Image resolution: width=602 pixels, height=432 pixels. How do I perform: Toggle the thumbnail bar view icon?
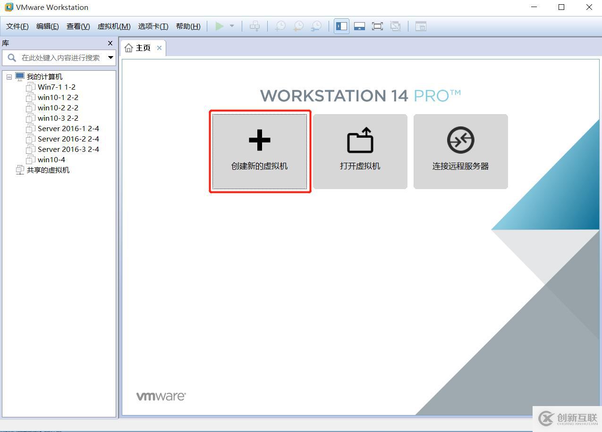coord(359,26)
